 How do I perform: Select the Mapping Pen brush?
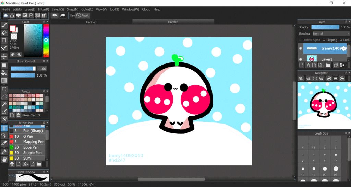27,142
